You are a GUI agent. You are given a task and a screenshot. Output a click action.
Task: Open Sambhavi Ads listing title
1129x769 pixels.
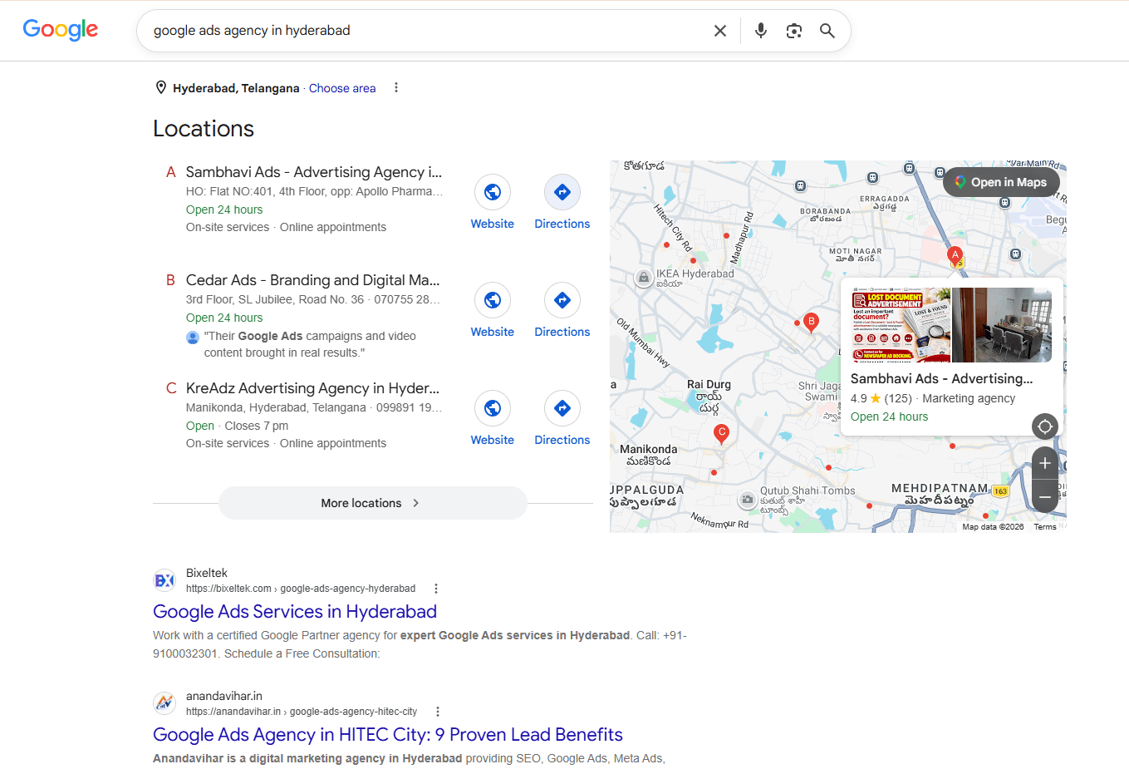(314, 172)
